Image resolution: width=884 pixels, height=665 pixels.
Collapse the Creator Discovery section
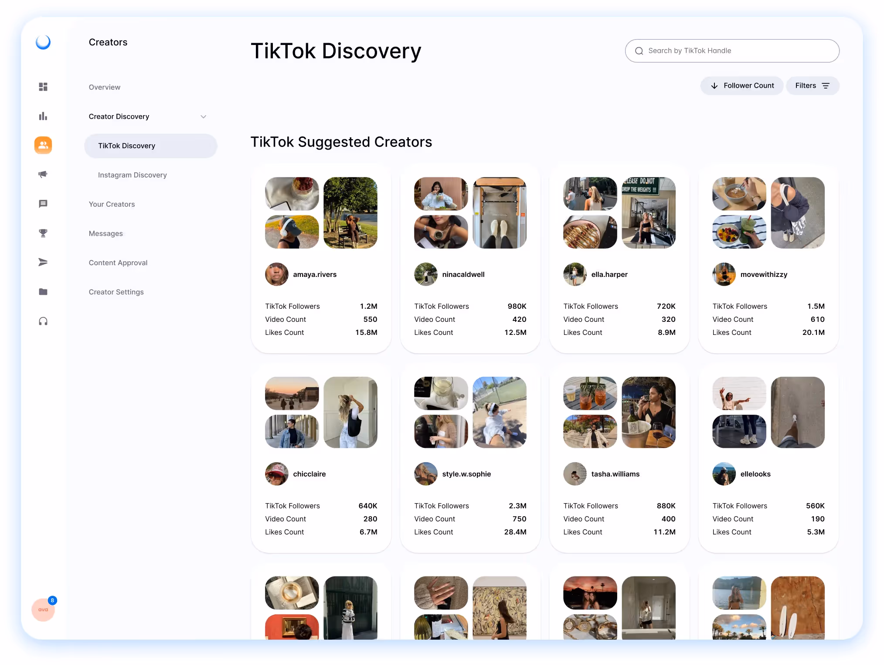click(203, 116)
